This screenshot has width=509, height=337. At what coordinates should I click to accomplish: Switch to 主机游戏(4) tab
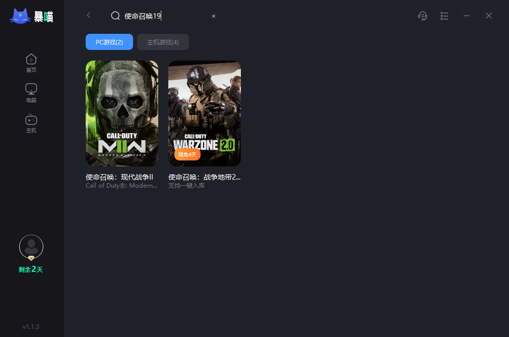click(x=163, y=42)
